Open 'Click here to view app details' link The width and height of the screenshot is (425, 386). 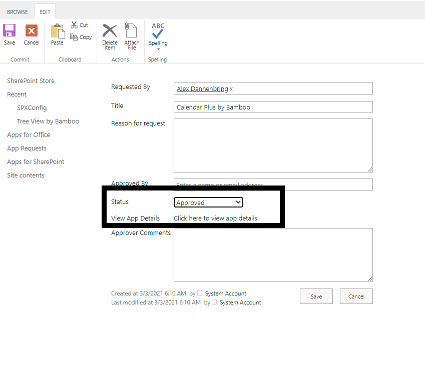[216, 218]
